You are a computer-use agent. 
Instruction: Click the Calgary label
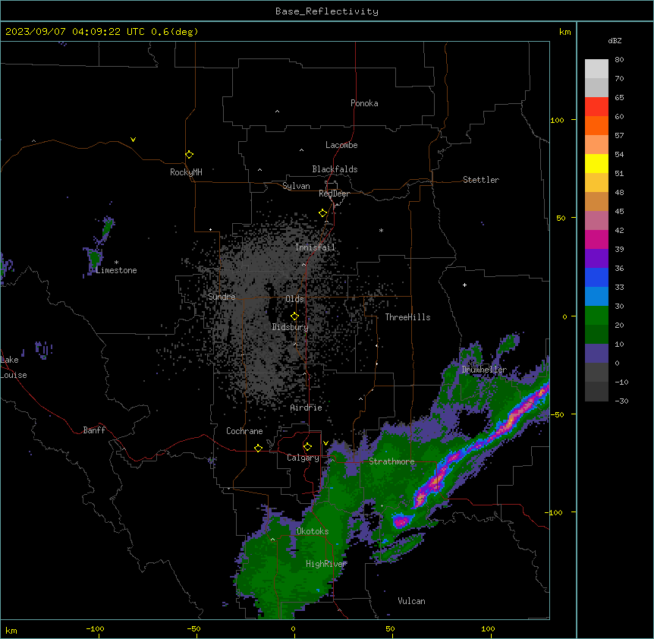click(x=303, y=458)
